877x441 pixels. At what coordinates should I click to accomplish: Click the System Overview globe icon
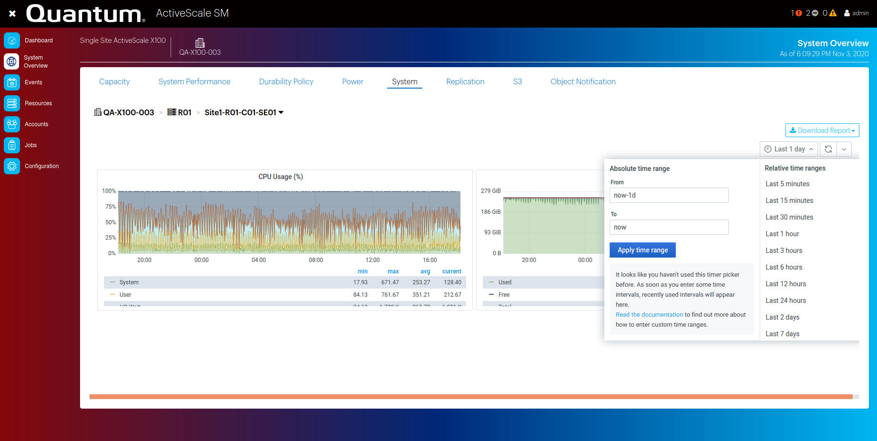coord(12,61)
